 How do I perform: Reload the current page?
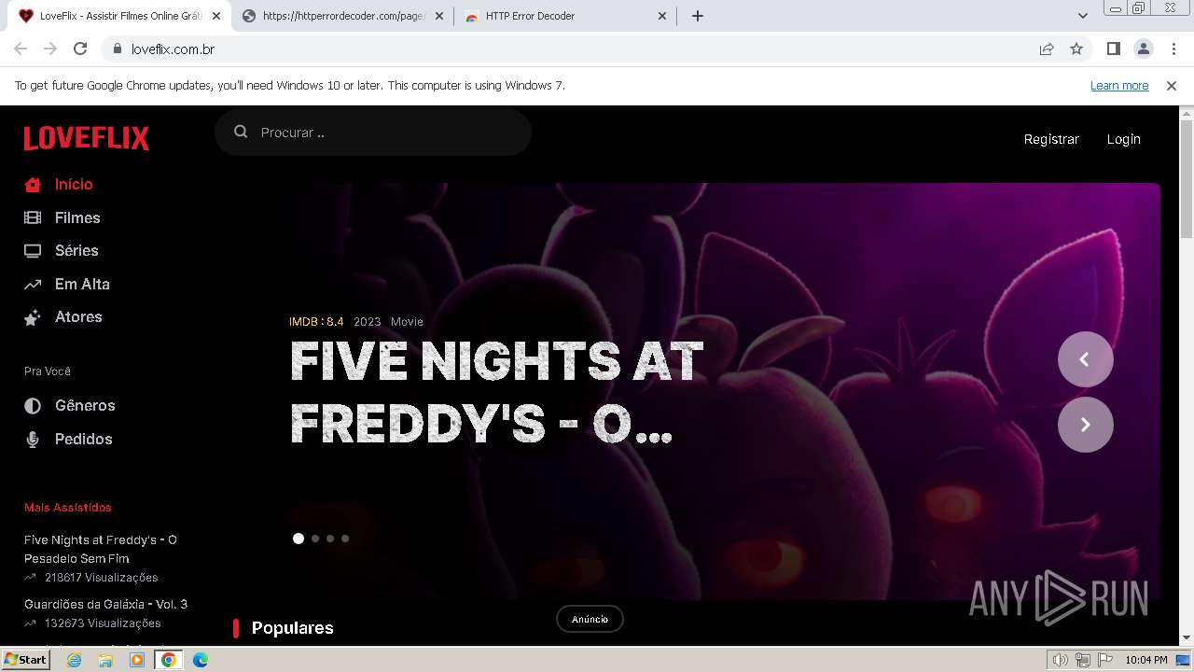tap(80, 49)
